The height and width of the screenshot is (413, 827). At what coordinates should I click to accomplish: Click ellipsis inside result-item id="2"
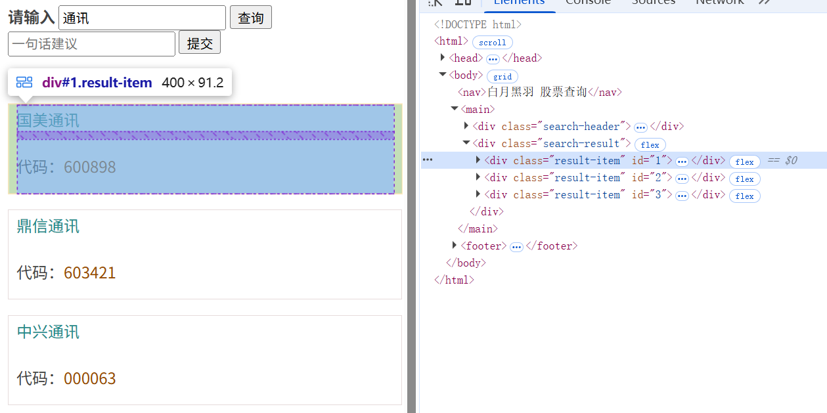[682, 179]
